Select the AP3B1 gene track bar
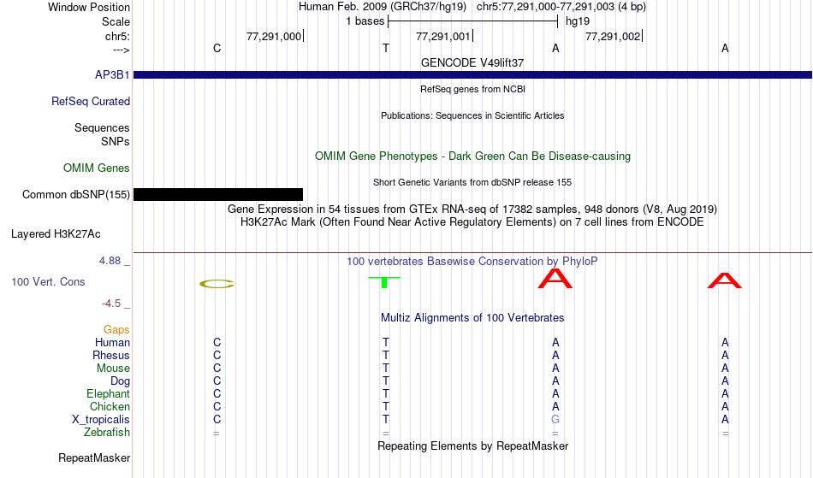This screenshot has width=813, height=478. [473, 75]
